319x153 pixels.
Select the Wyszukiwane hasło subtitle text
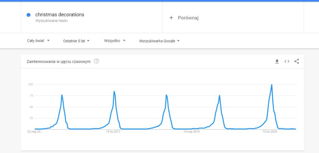click(51, 21)
